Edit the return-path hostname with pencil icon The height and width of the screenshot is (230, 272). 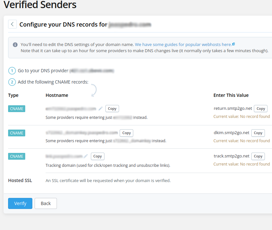pos(101,109)
